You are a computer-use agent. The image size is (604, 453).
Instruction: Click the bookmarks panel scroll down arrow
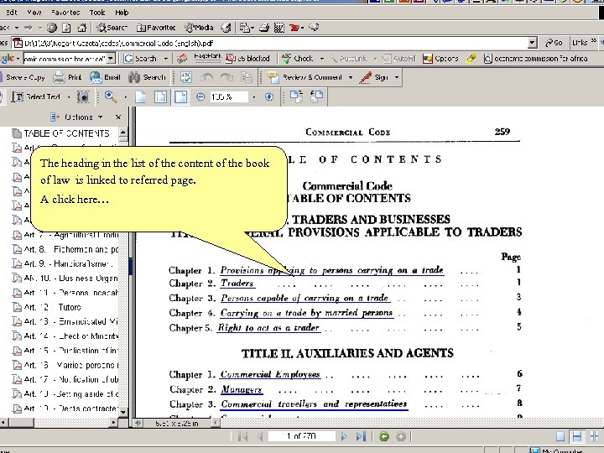pyautogui.click(x=122, y=412)
